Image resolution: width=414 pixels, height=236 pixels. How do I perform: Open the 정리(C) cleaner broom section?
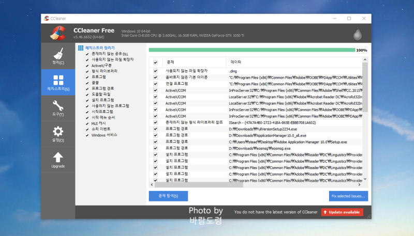[58, 56]
